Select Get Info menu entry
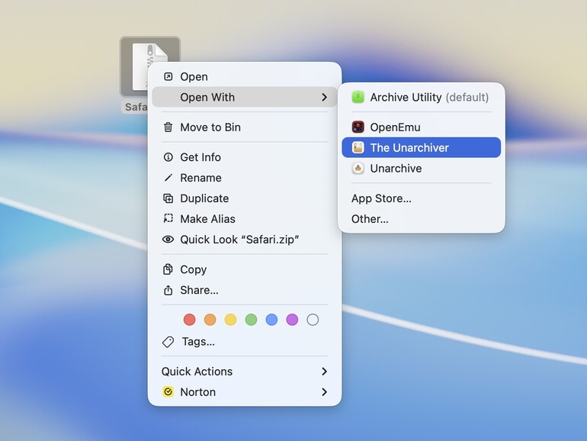 point(245,157)
